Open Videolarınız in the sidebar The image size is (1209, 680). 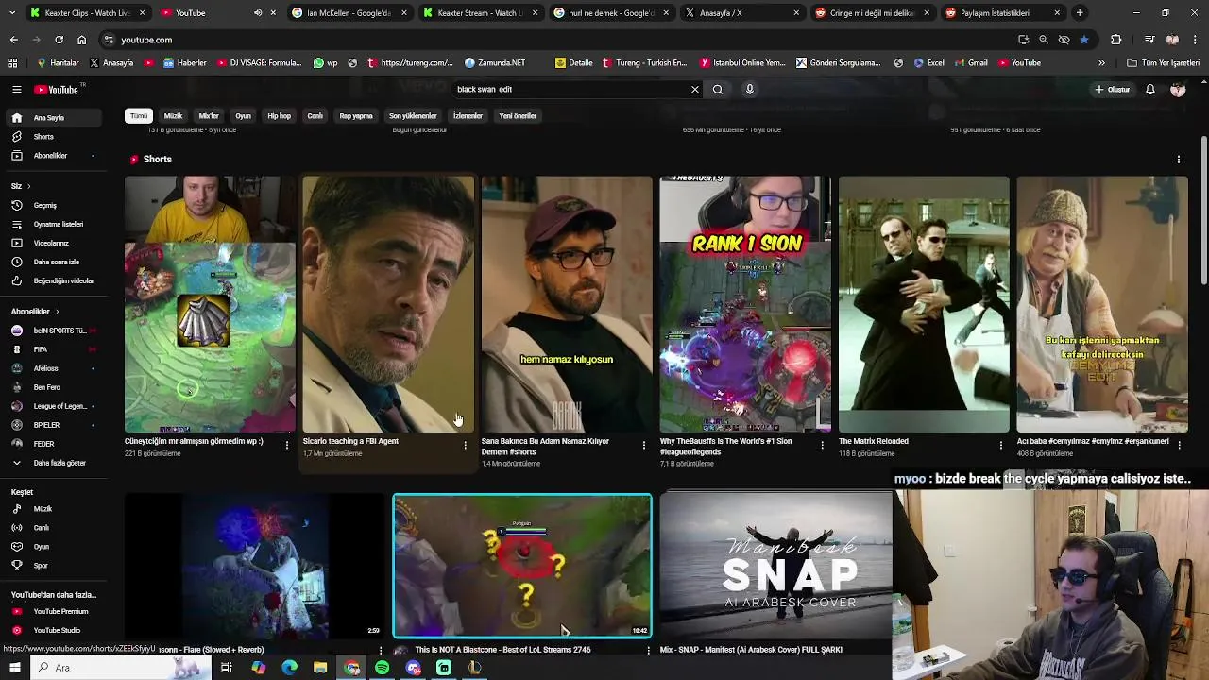pos(53,243)
